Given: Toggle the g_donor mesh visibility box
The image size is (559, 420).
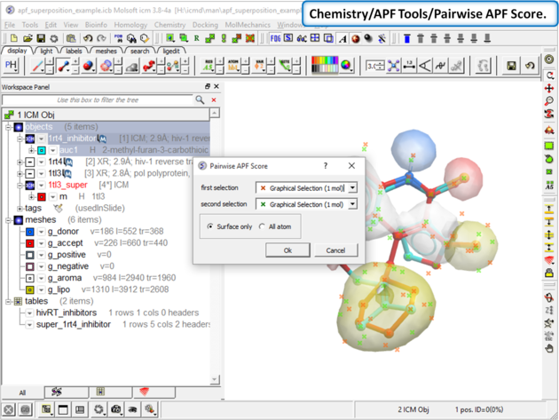Looking at the screenshot, I should coord(30,232).
